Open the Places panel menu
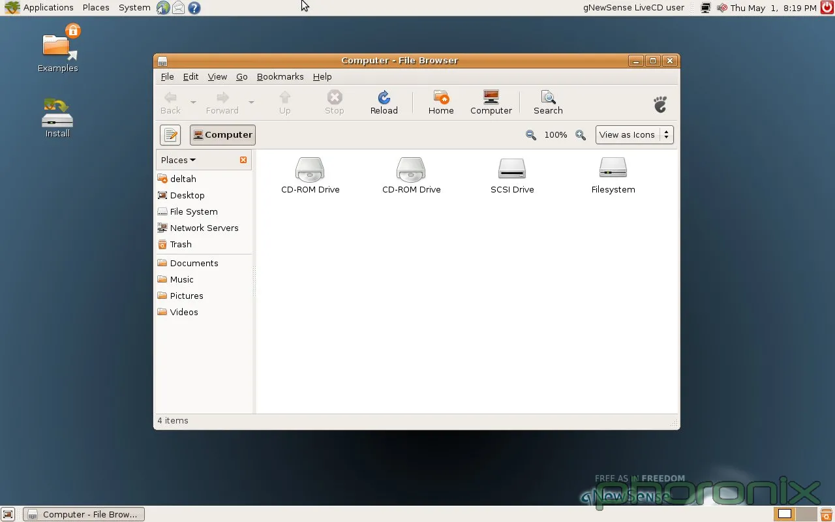The image size is (835, 522). pos(96,8)
